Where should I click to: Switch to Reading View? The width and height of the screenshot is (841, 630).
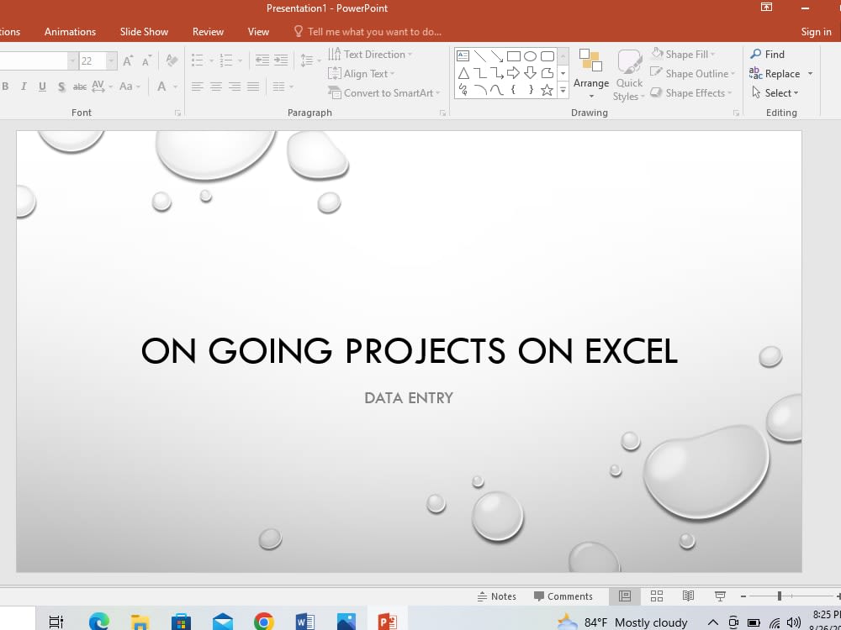pyautogui.click(x=688, y=596)
